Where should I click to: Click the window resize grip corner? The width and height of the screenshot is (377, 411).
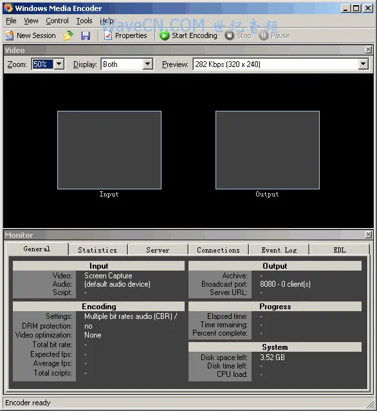(x=370, y=404)
